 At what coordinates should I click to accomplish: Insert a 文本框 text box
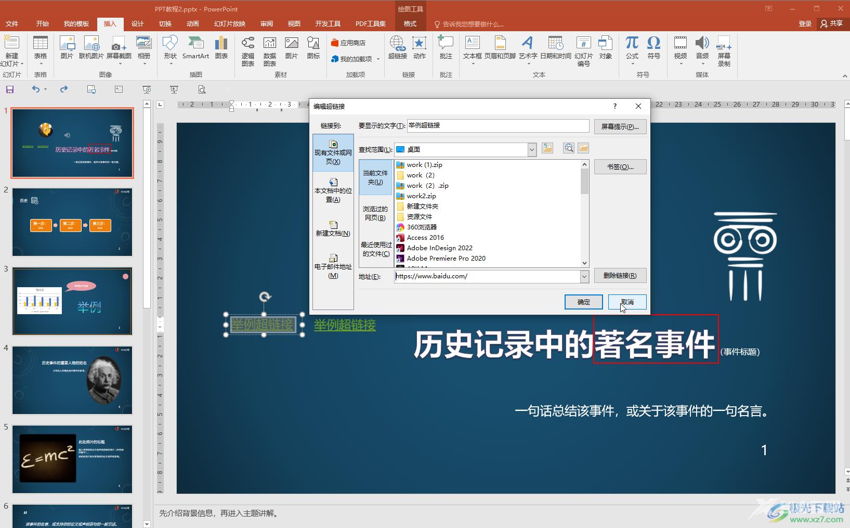pyautogui.click(x=473, y=50)
